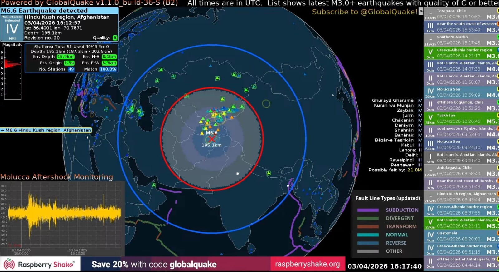Click the Raspberry Shake logo
This screenshot has width=499, height=272.
pyautogui.click(x=40, y=264)
